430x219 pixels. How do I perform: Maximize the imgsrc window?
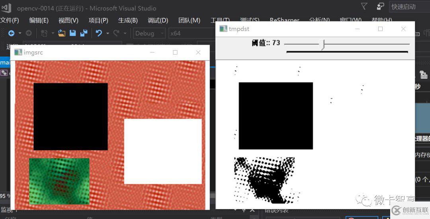tap(175, 52)
